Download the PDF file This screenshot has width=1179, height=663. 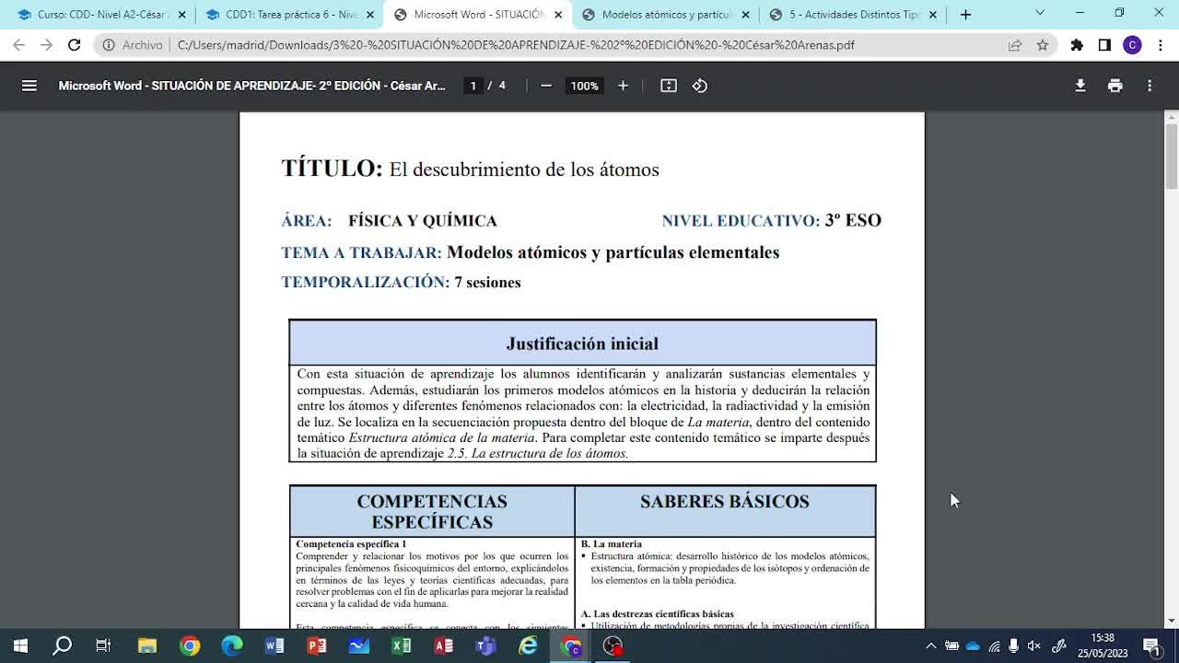pyautogui.click(x=1080, y=86)
